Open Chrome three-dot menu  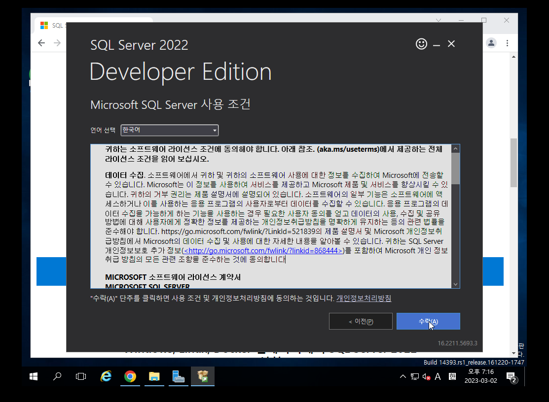[x=507, y=43]
